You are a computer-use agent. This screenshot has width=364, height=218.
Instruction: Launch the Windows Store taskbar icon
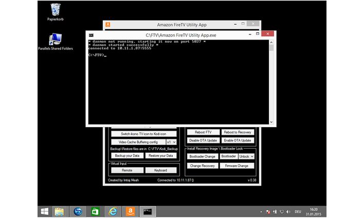coord(95,211)
